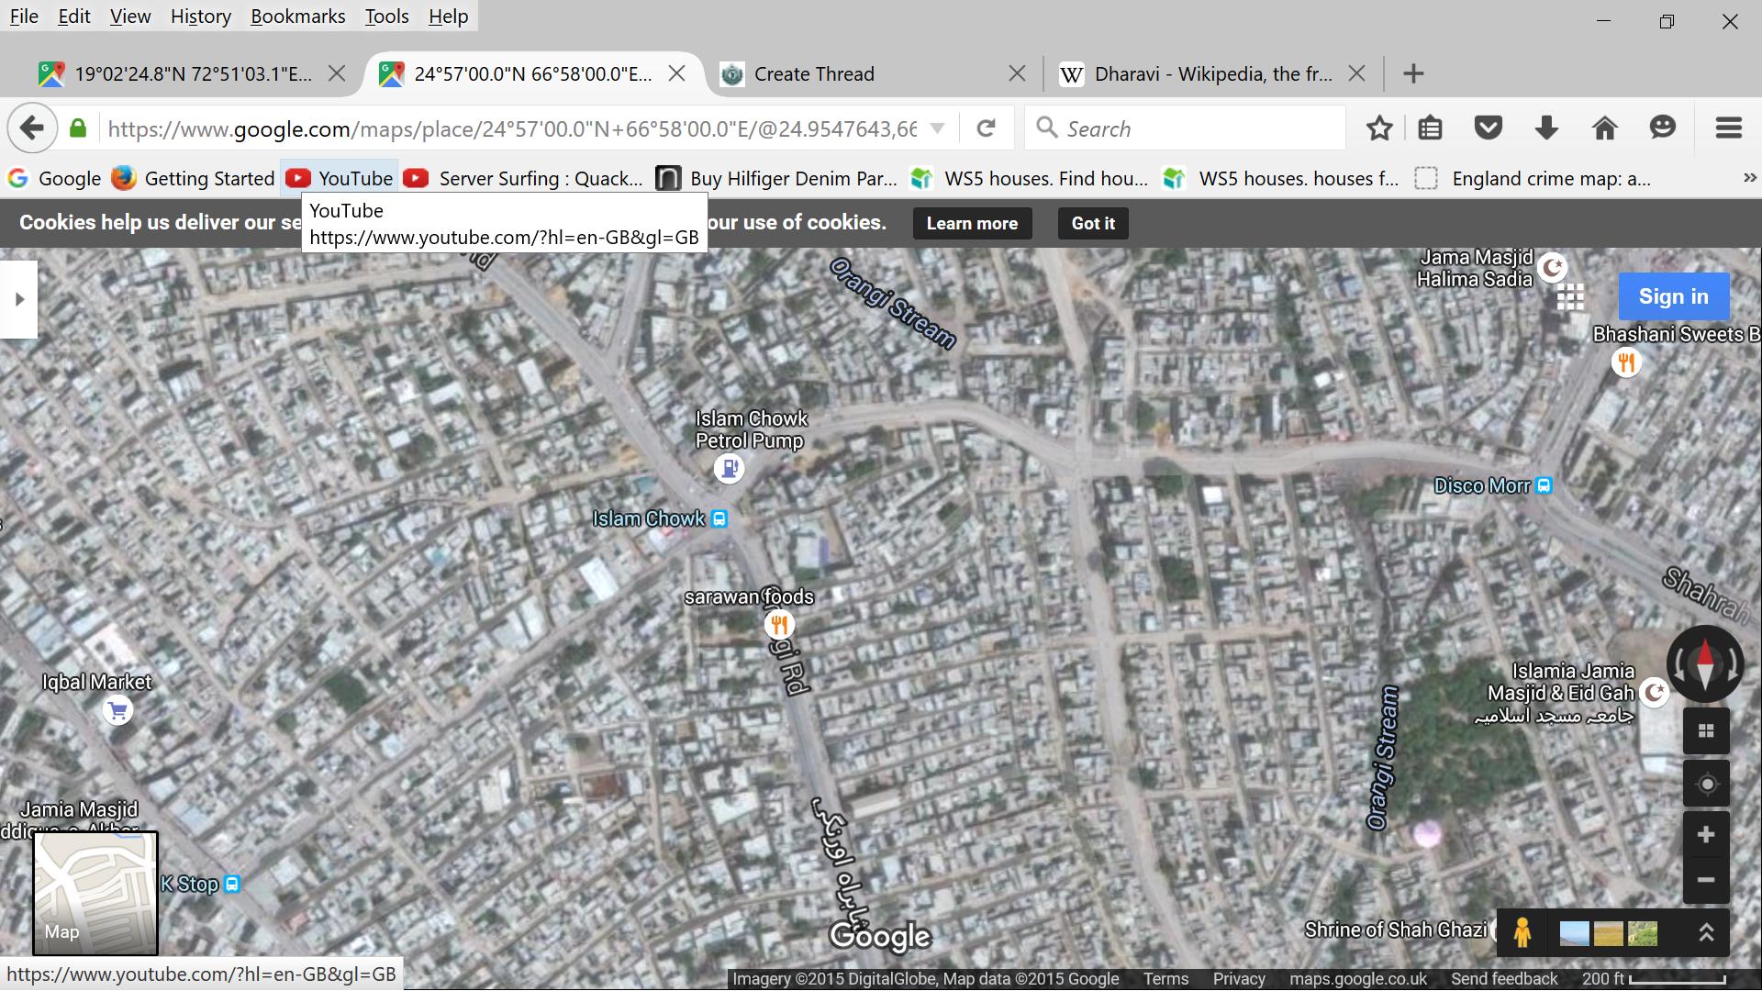This screenshot has width=1762, height=991.
Task: Show my location on the map
Action: click(1707, 785)
